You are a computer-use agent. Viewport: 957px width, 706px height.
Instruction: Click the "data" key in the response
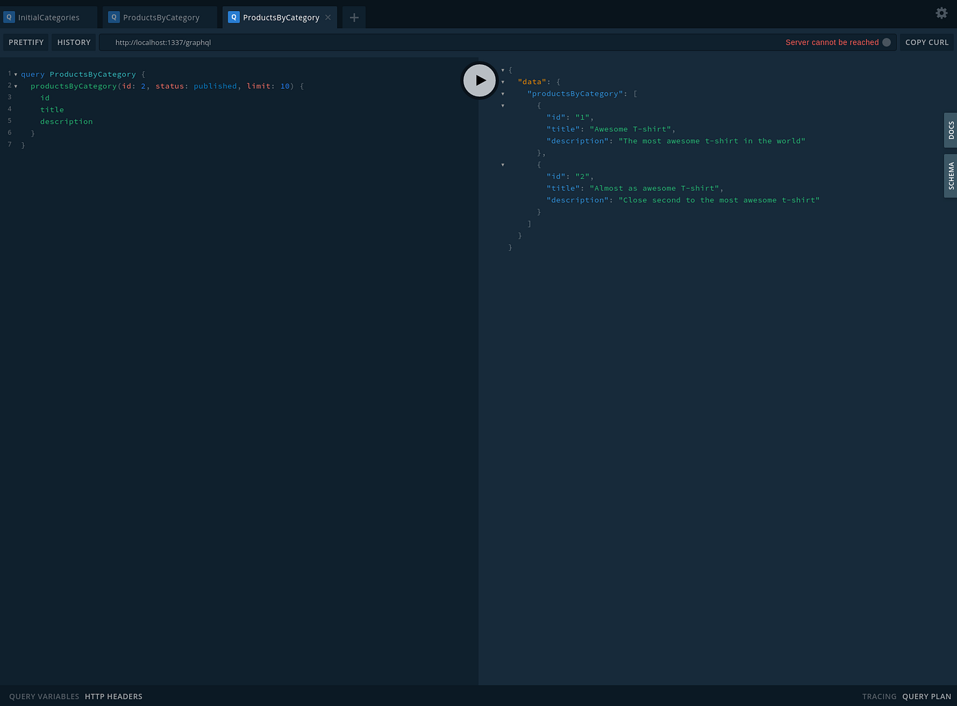[x=532, y=82]
